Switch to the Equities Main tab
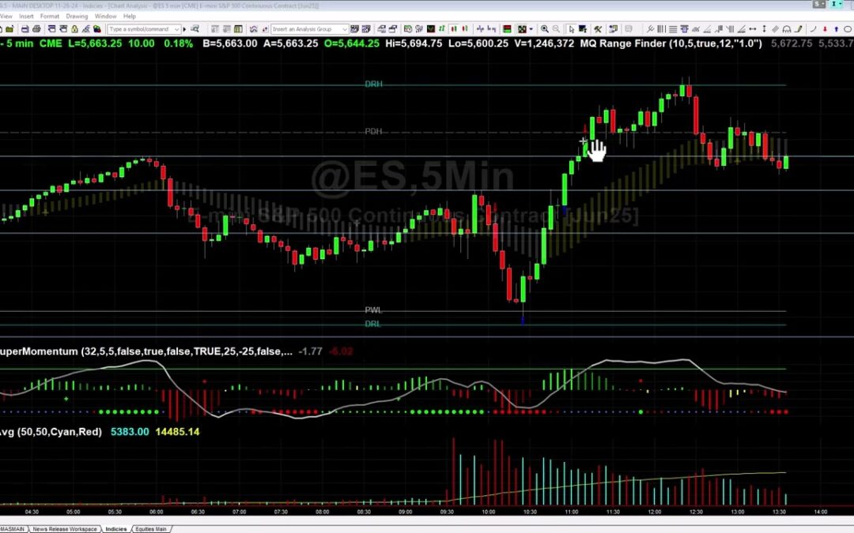 coord(150,529)
